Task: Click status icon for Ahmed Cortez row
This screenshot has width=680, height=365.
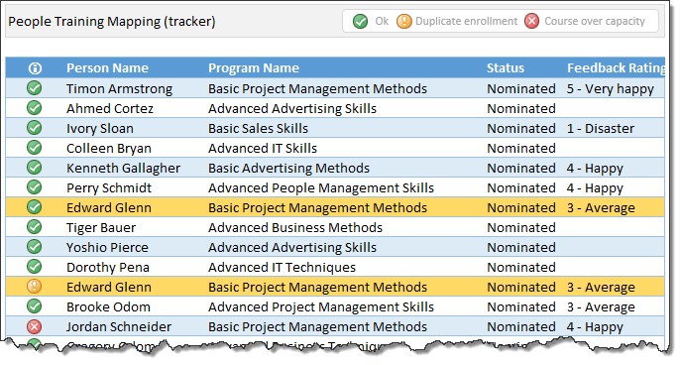Action: click(35, 108)
